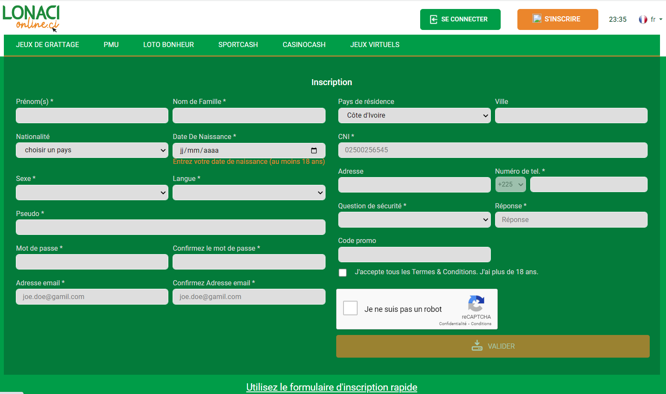Focus the Nom de Famille input field
Viewport: 666px width, 394px height.
(249, 116)
